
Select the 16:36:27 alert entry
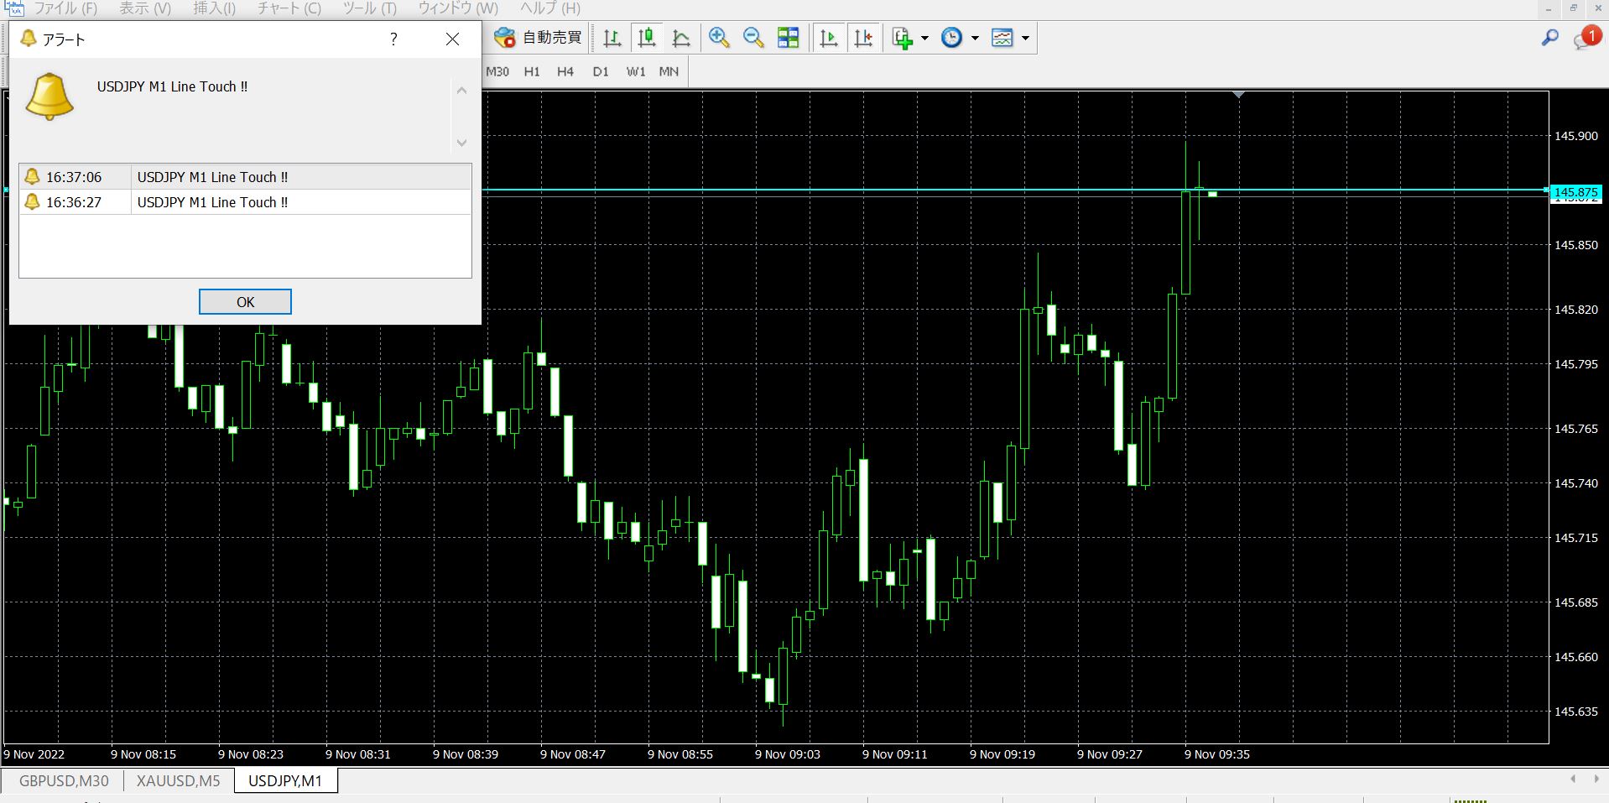245,202
